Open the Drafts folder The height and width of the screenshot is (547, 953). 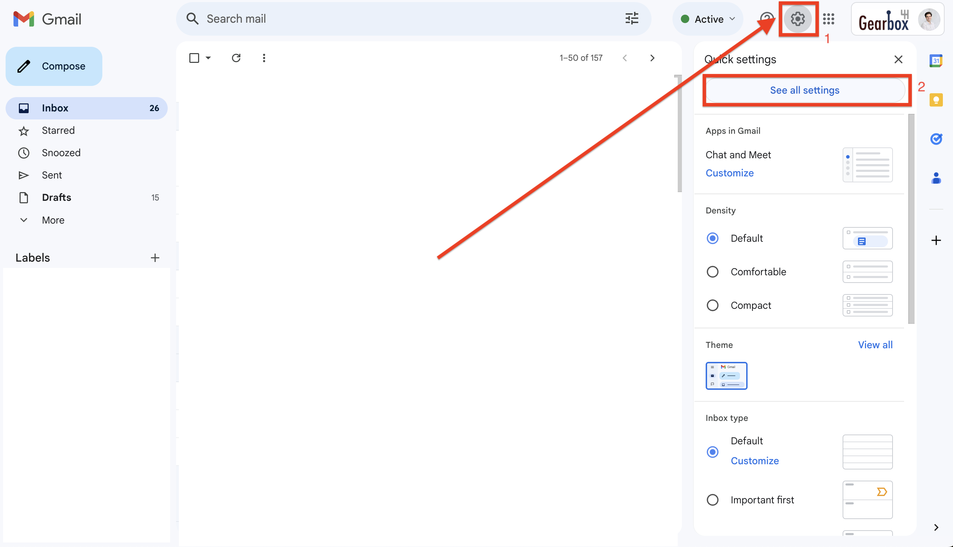(x=56, y=197)
